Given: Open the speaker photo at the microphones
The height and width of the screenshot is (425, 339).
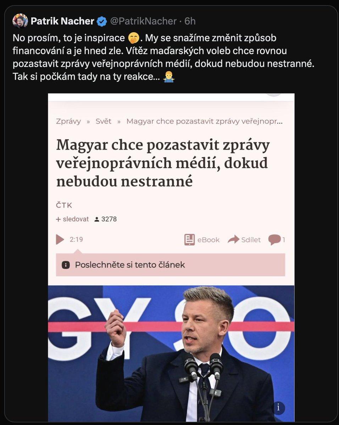Looking at the screenshot, I should point(171,353).
